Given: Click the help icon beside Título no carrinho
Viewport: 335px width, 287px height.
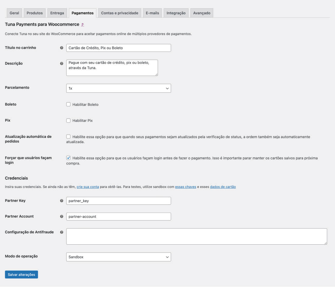Looking at the screenshot, I should coord(62,48).
